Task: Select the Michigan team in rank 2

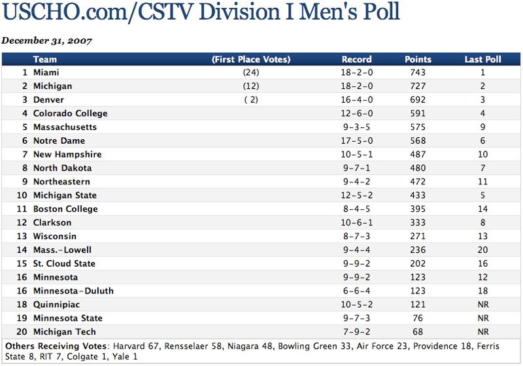Action: click(x=51, y=86)
